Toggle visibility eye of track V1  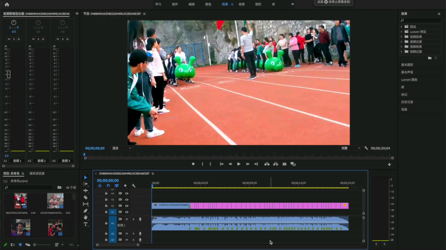tap(127, 212)
